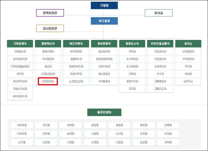The image size is (208, 151).
Task: Open the 난곡동 community center
Action: [22, 142]
